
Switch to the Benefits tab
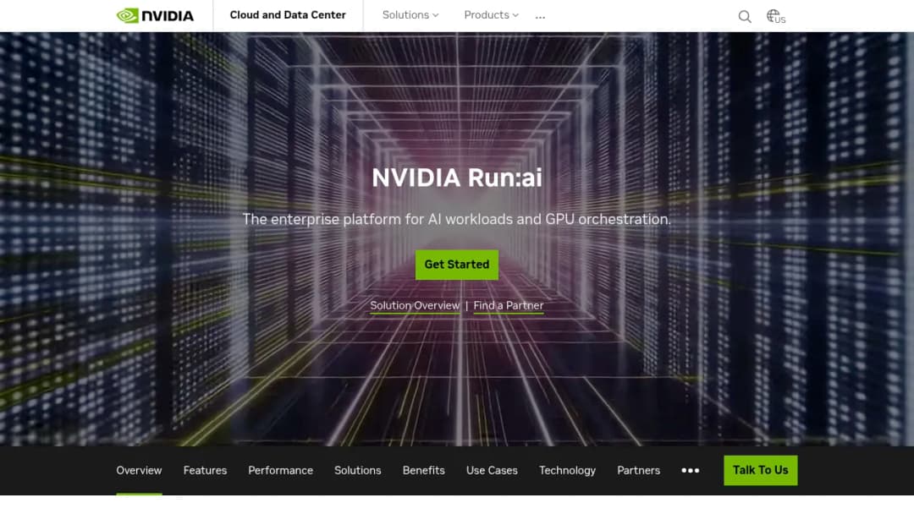point(424,470)
